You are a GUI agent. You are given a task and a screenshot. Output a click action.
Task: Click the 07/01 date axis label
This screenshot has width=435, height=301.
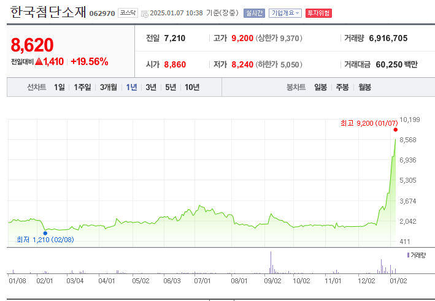tap(202, 281)
